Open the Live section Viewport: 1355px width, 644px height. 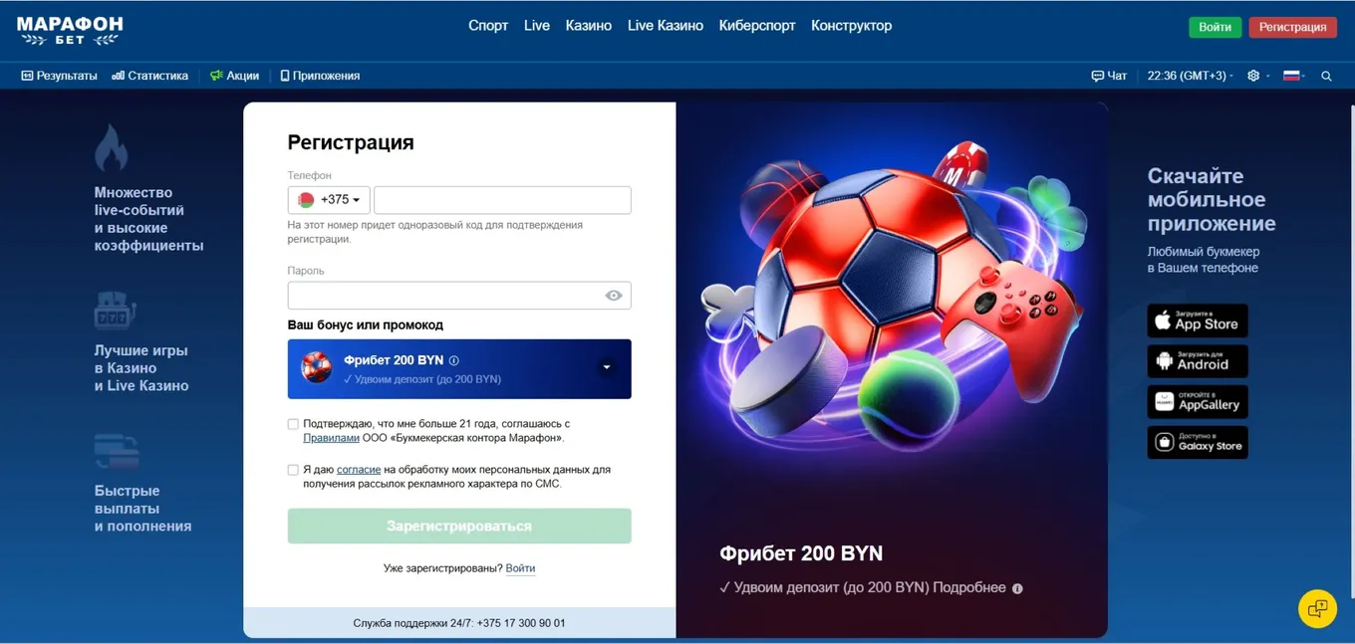tap(537, 26)
